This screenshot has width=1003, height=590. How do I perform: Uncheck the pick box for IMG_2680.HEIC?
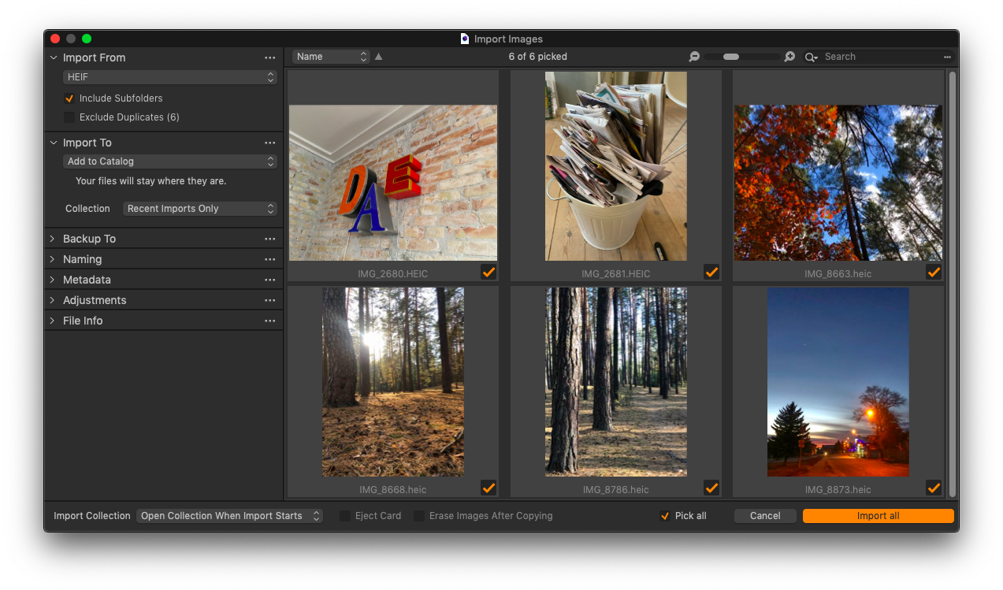tap(488, 272)
